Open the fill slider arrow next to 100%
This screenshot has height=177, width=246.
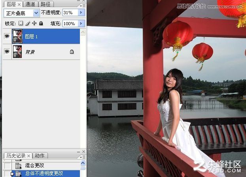(81, 24)
